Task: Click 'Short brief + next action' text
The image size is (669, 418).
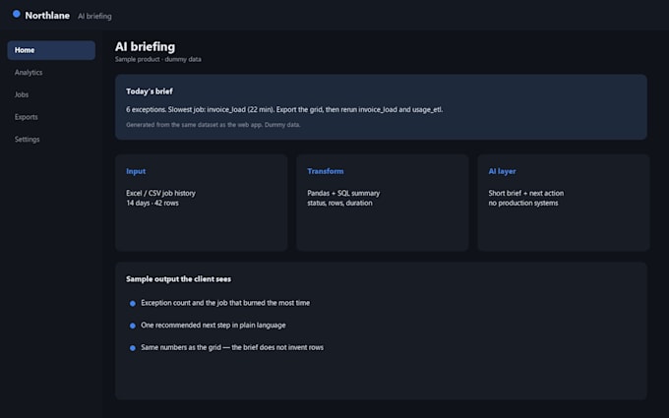Action: [526, 193]
